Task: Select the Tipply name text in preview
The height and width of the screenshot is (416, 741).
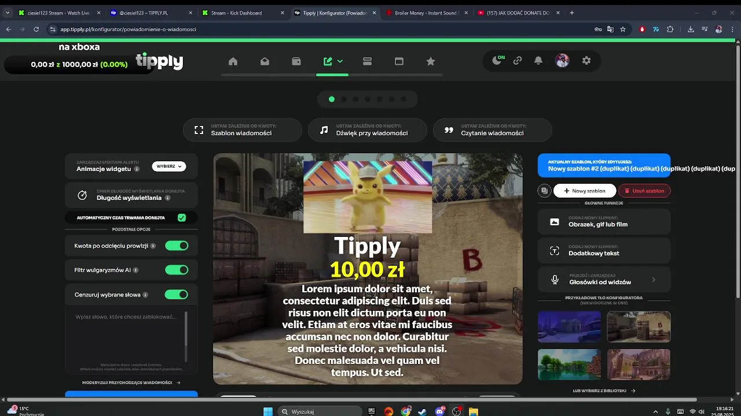Action: tap(368, 246)
